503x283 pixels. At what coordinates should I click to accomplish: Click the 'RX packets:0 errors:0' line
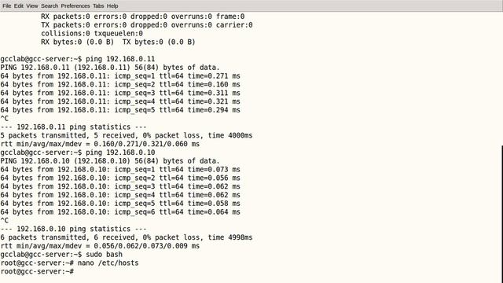click(x=143, y=17)
